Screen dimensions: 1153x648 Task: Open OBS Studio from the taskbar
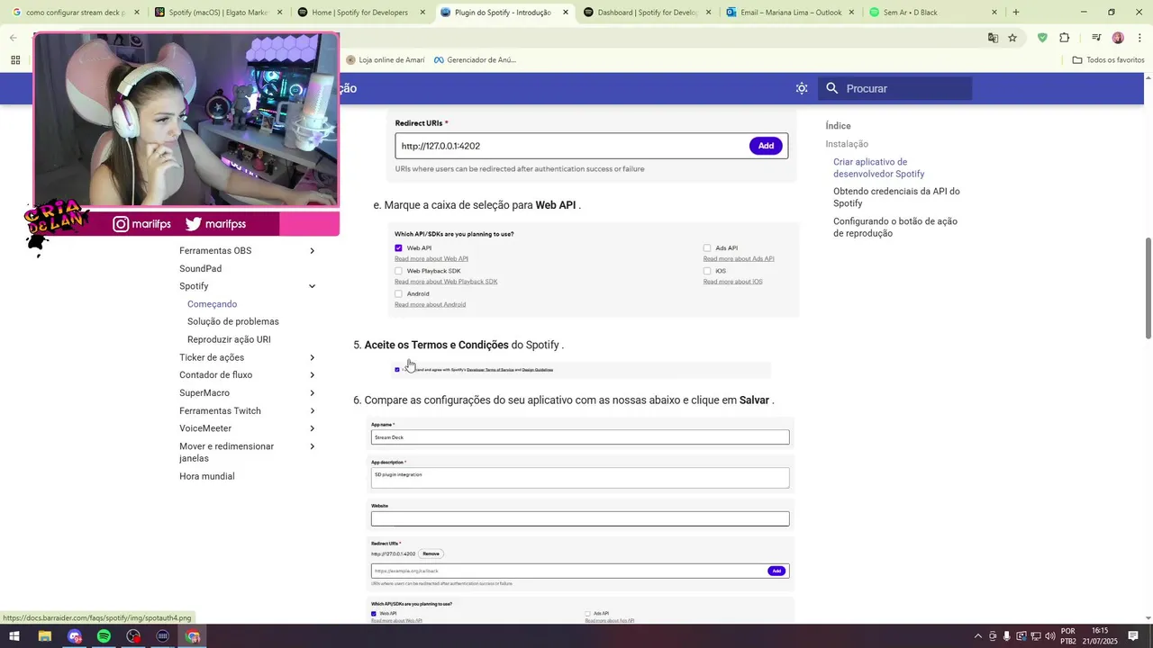[x=133, y=636]
